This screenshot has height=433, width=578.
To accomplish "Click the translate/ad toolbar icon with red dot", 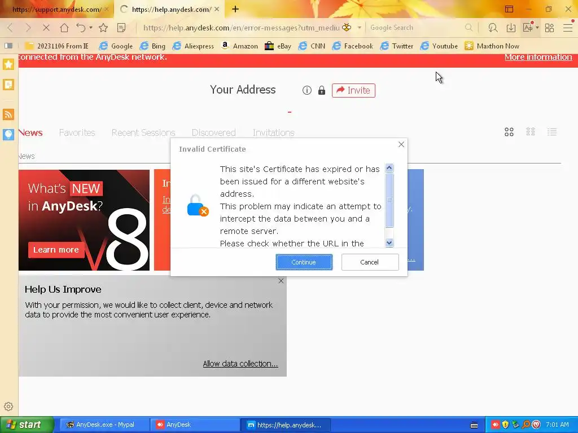I will coord(528,27).
